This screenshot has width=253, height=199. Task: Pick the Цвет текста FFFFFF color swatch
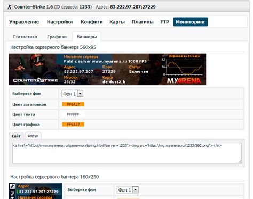pos(73,114)
